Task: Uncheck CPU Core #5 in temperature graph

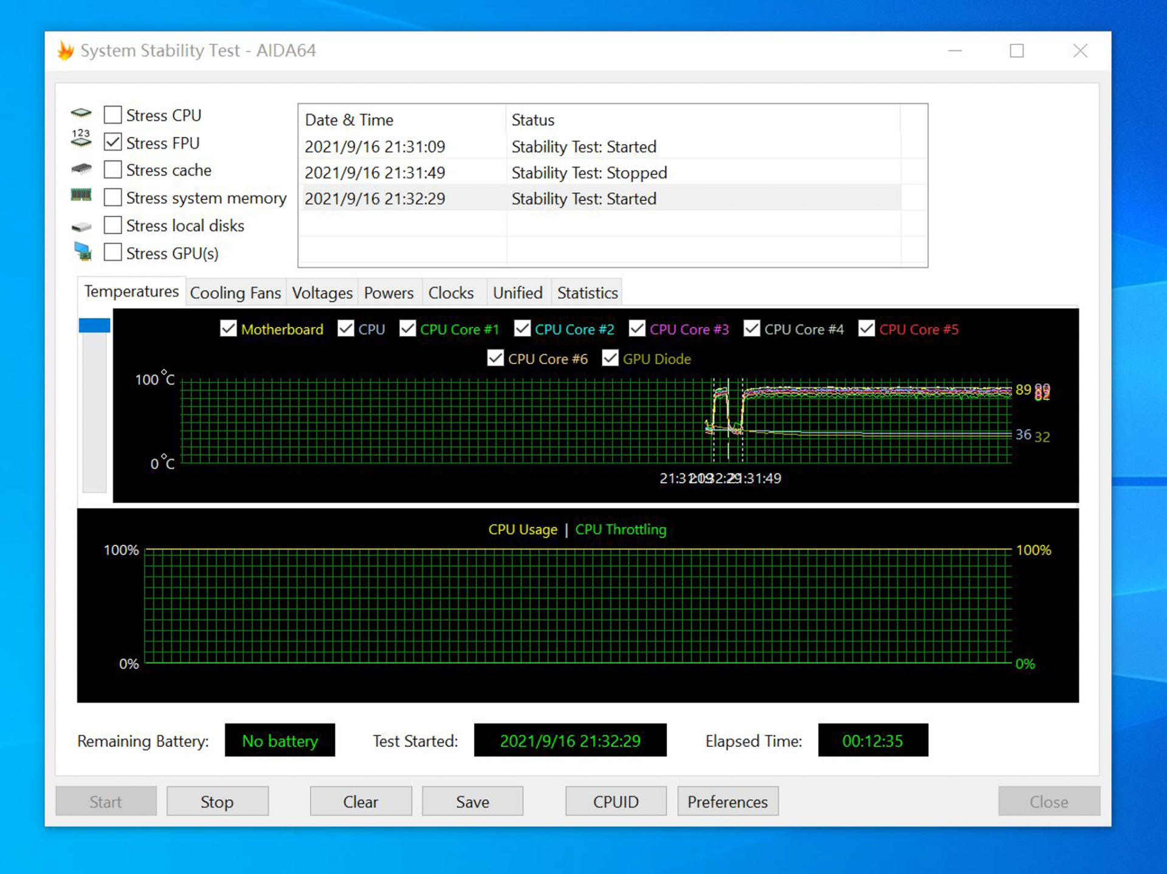Action: click(x=867, y=329)
